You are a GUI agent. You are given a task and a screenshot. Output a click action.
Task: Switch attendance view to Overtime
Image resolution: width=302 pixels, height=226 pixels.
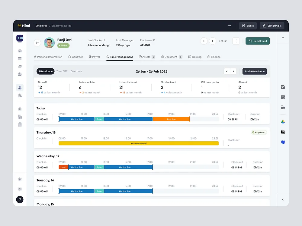76,71
